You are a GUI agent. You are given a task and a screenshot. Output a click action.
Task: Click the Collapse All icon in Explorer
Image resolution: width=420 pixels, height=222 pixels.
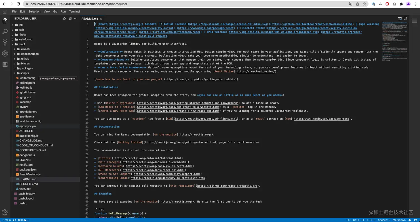[70, 19]
